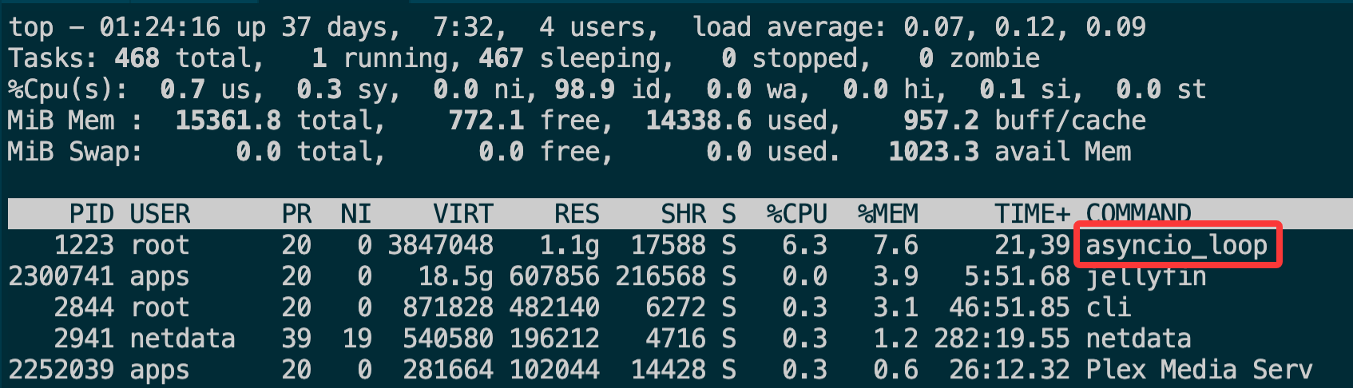Click the SHR column header
1353x388 pixels.
683,214
